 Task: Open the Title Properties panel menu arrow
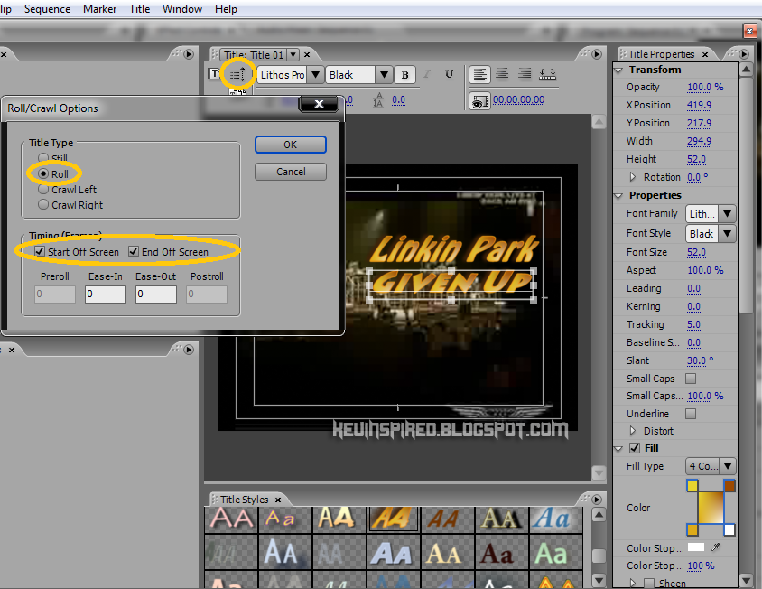[743, 53]
